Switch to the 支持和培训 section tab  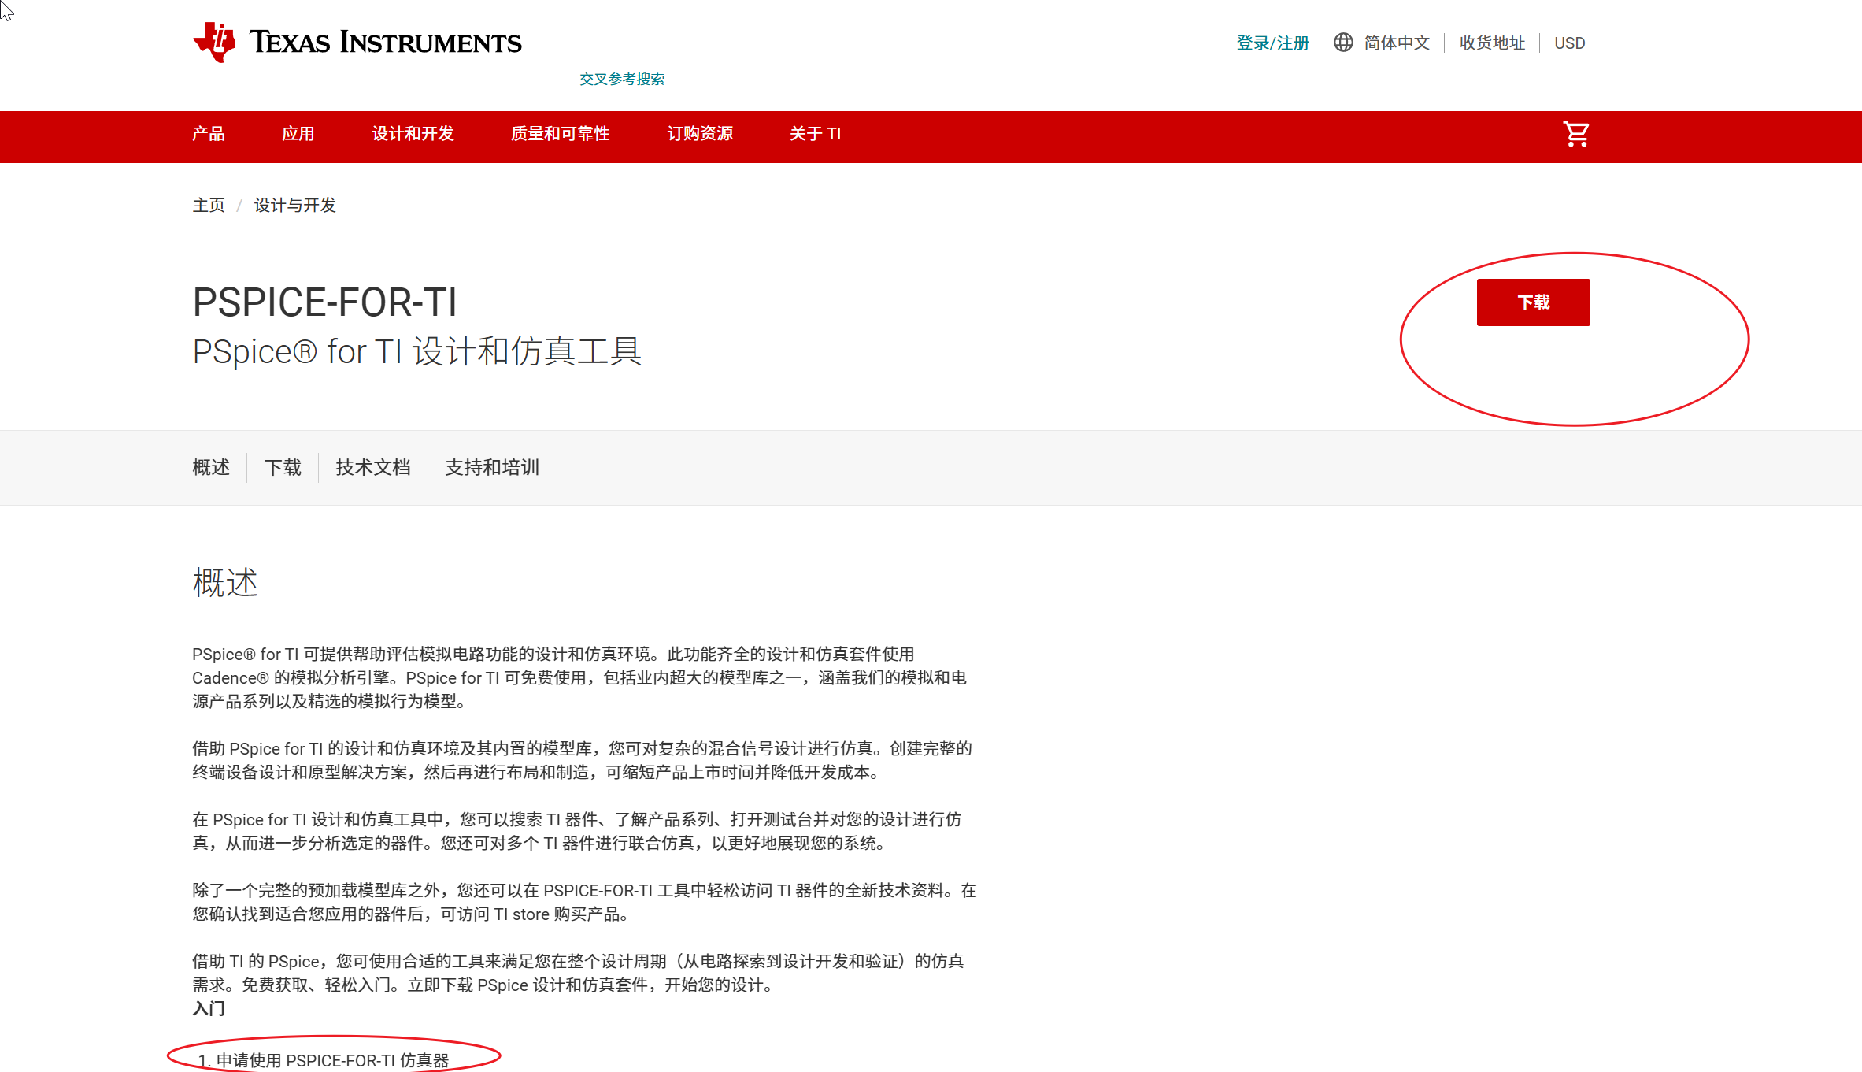tap(492, 468)
